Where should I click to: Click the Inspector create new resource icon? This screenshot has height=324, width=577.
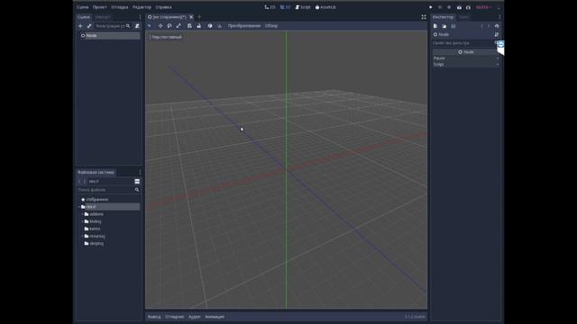(435, 26)
